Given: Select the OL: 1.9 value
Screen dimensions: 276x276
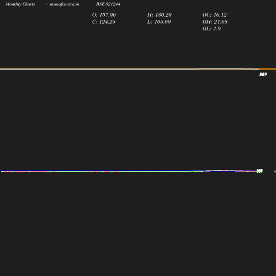Looking at the screenshot, I should click(x=211, y=29).
